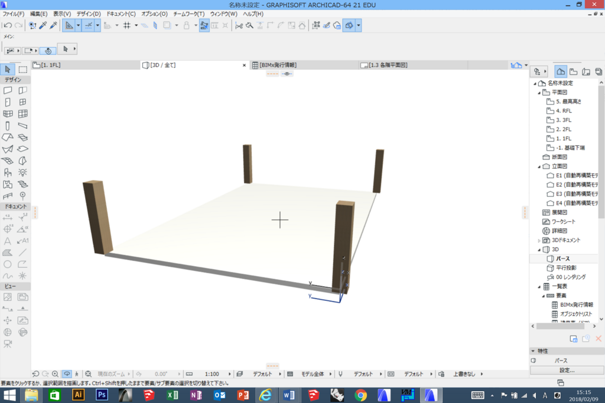Activate the Text tool in Document section

[7, 241]
